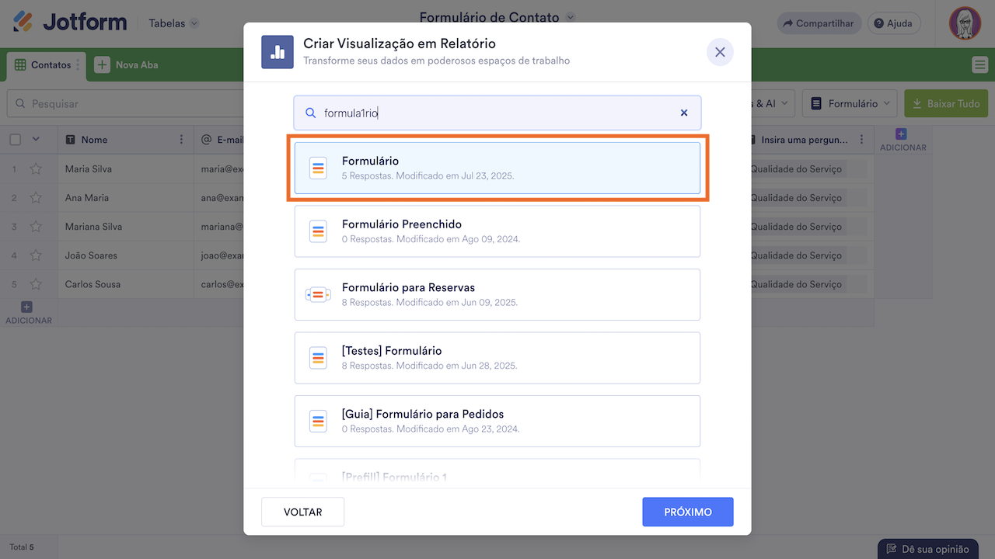The width and height of the screenshot is (995, 559).
Task: Expand the Formulário view dropdown
Action: click(x=853, y=103)
